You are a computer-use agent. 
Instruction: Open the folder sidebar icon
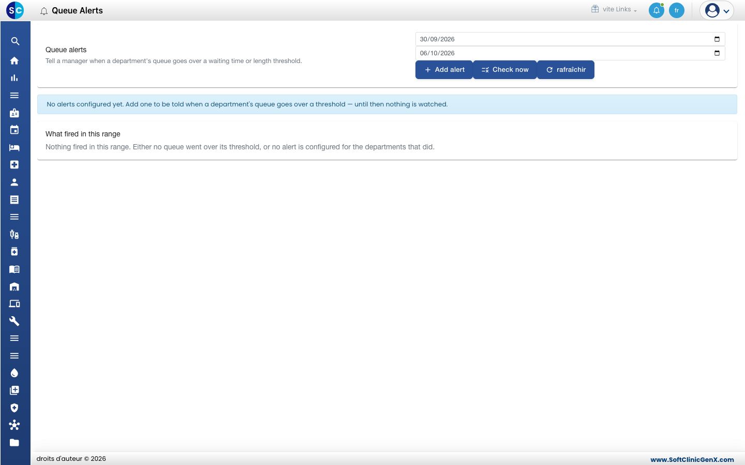coord(14,443)
